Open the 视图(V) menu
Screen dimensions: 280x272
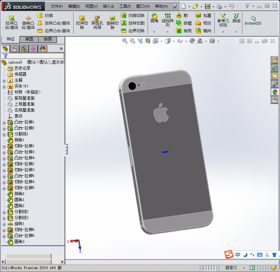coord(92,6)
